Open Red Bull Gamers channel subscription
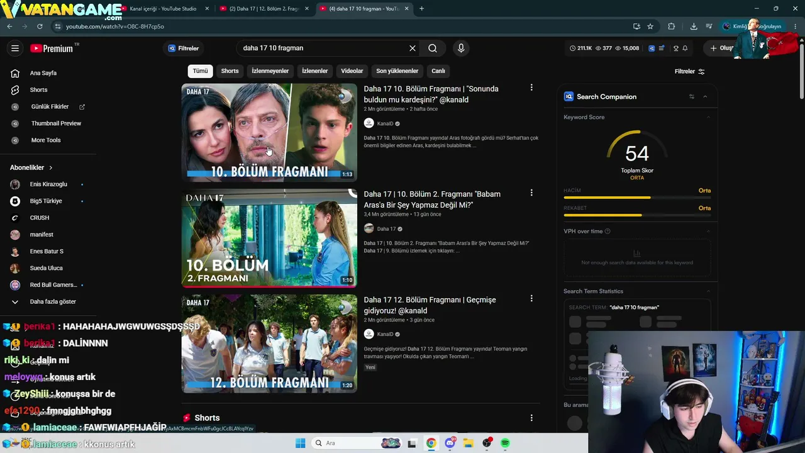The width and height of the screenshot is (805, 453). point(53,285)
